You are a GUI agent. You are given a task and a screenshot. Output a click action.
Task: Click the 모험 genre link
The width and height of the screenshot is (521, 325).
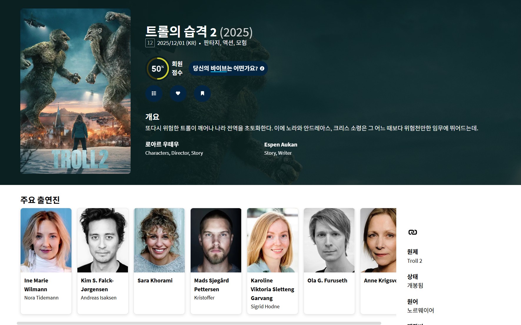coord(241,43)
